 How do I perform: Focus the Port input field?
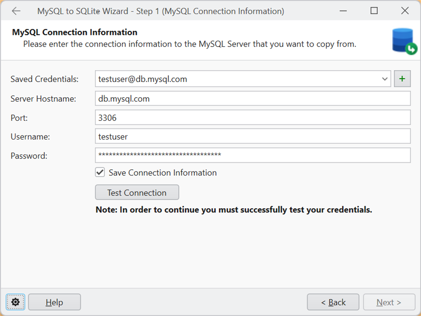252,118
